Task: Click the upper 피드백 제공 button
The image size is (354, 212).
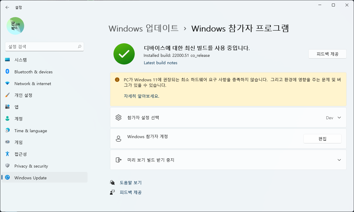Action: [x=327, y=54]
